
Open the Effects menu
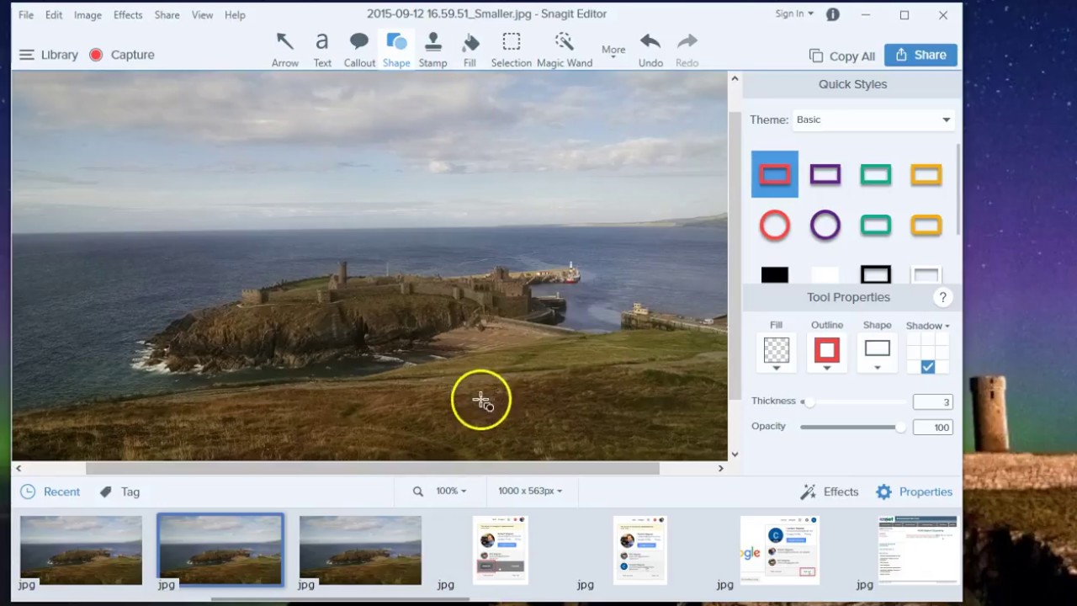click(x=128, y=15)
